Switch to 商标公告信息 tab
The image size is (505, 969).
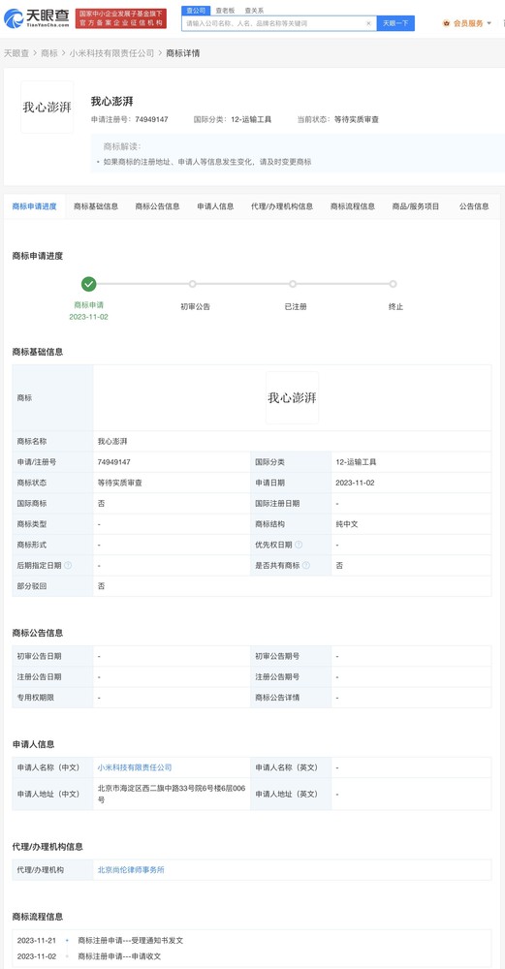point(158,206)
